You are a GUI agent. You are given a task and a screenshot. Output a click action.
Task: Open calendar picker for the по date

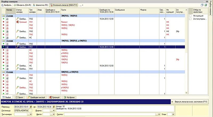[x=54, y=107]
